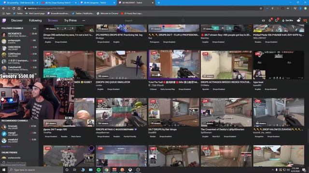Viewport: 309px width, 173px height.
Task: Open ONSCREEN followed channel
Action: (19, 48)
